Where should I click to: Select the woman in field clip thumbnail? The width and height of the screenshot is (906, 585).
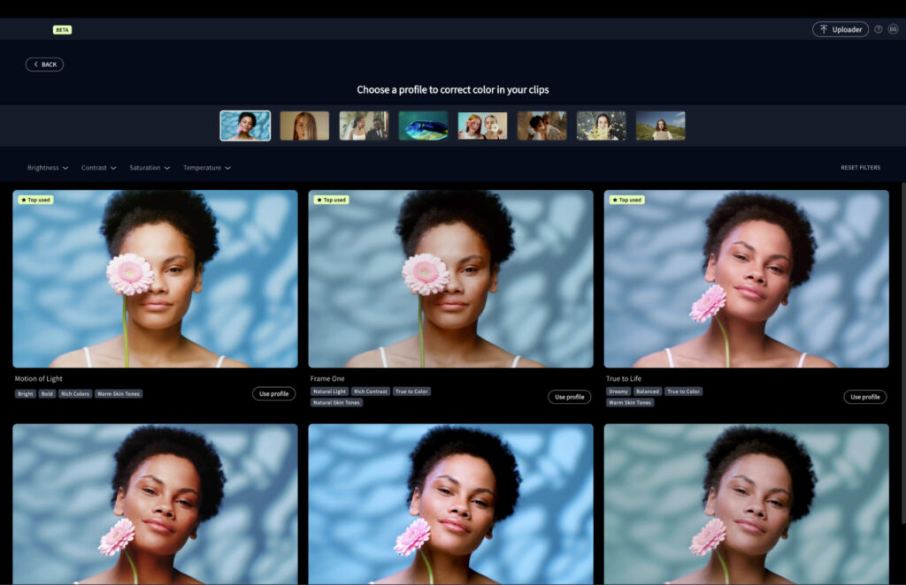[660, 125]
